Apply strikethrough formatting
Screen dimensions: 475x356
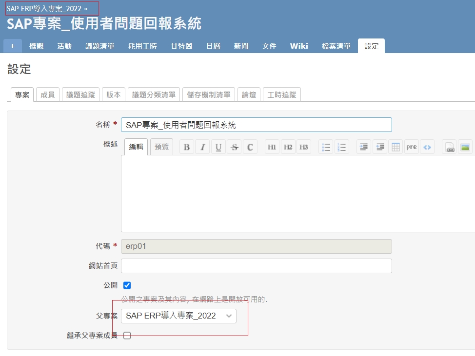tap(235, 147)
